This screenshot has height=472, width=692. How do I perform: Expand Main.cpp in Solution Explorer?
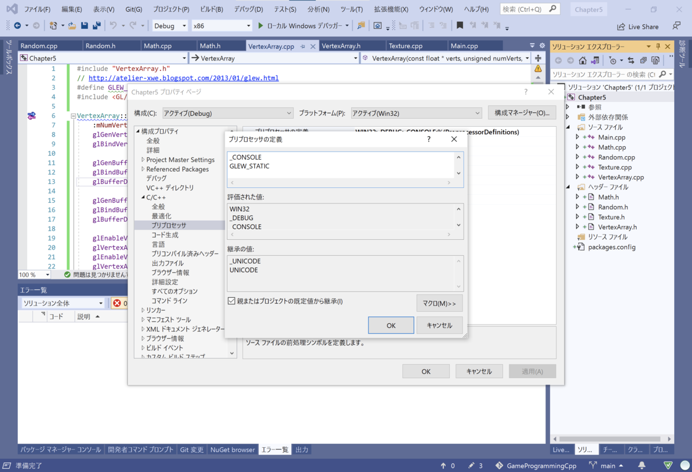click(x=577, y=137)
